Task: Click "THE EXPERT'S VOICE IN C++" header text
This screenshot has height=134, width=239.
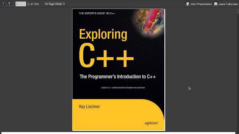Action: click(97, 13)
